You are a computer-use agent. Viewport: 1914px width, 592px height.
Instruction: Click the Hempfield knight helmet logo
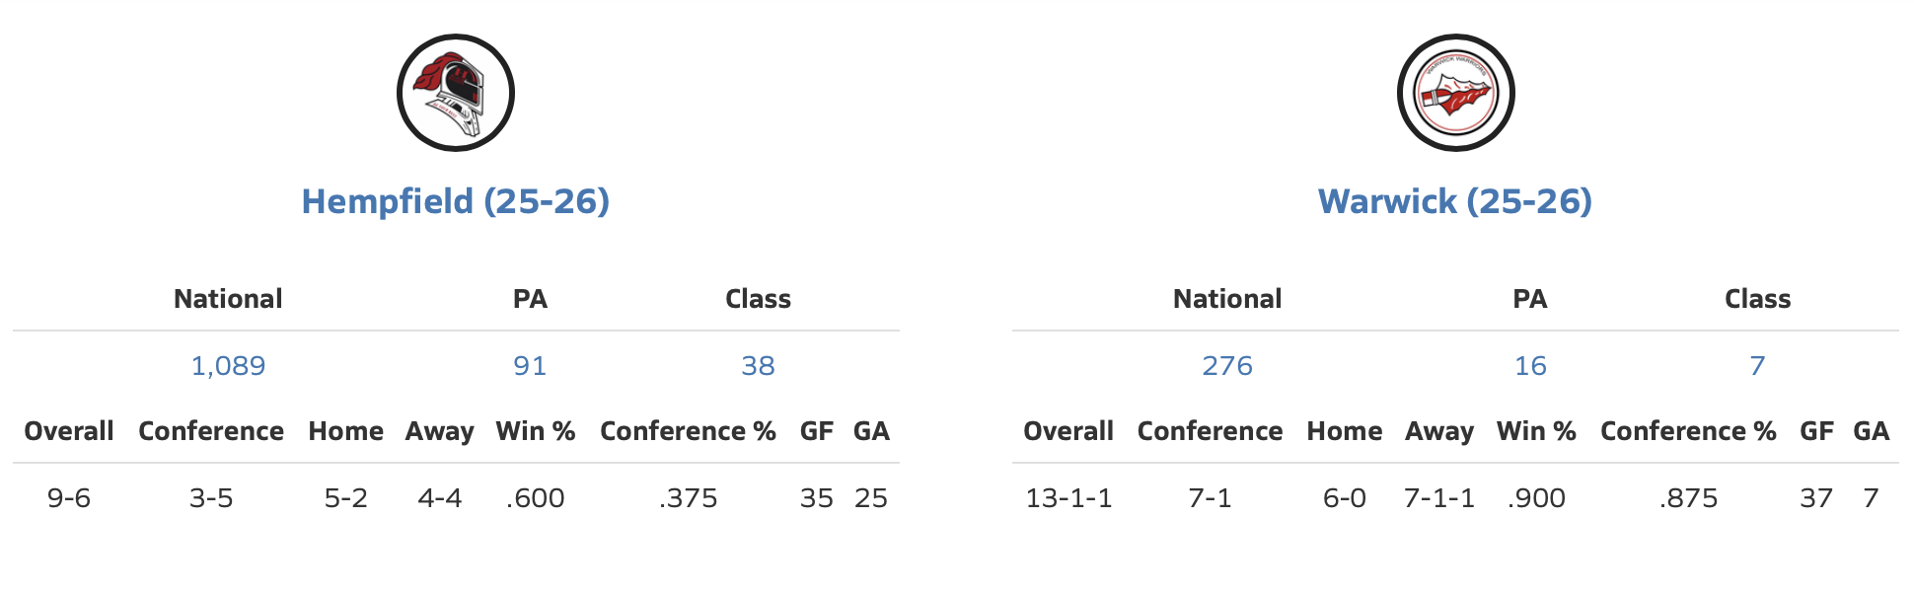point(455,93)
